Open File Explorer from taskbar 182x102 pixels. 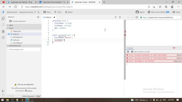coord(8,100)
